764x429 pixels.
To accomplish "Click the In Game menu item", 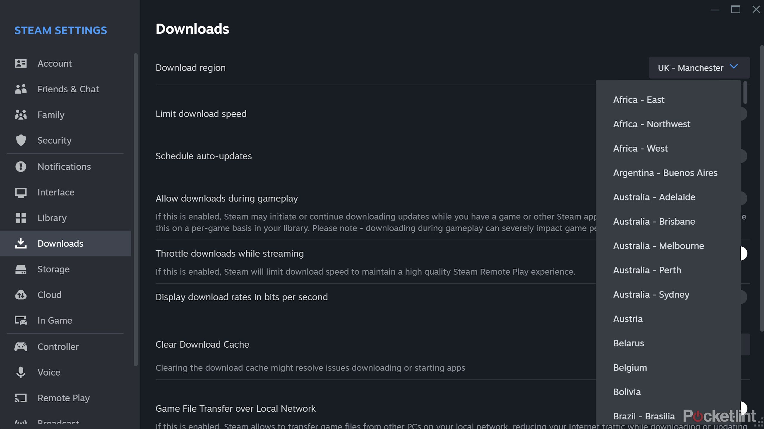I will [55, 321].
